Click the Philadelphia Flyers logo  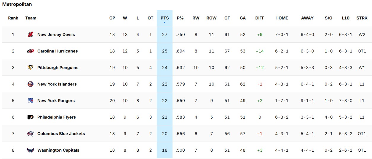tap(31, 117)
